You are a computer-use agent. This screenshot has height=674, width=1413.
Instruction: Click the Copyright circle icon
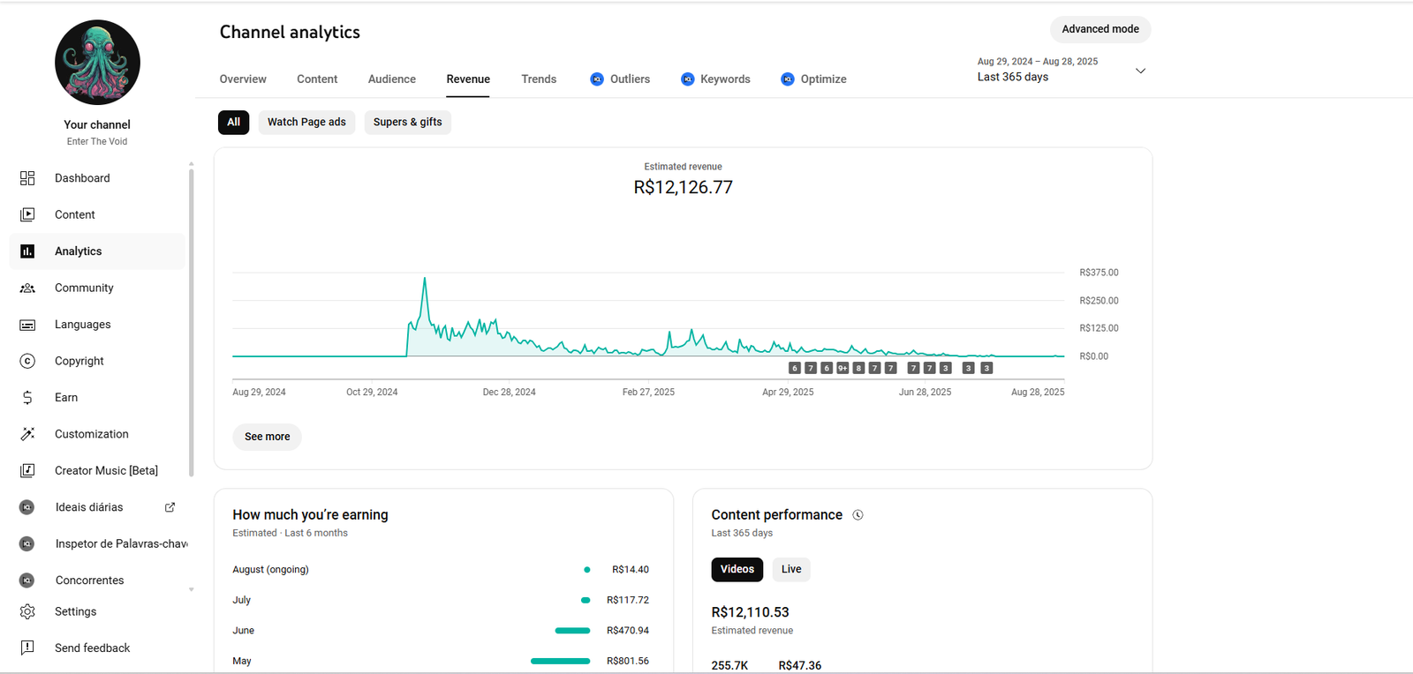click(x=27, y=361)
